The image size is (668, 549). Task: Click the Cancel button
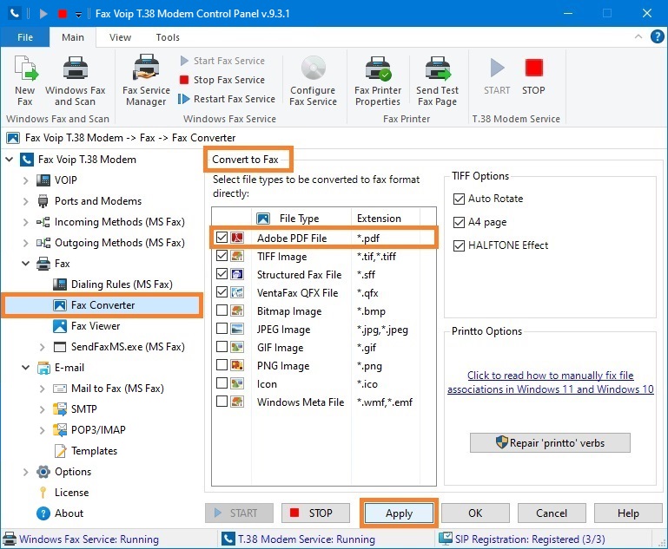click(x=552, y=513)
